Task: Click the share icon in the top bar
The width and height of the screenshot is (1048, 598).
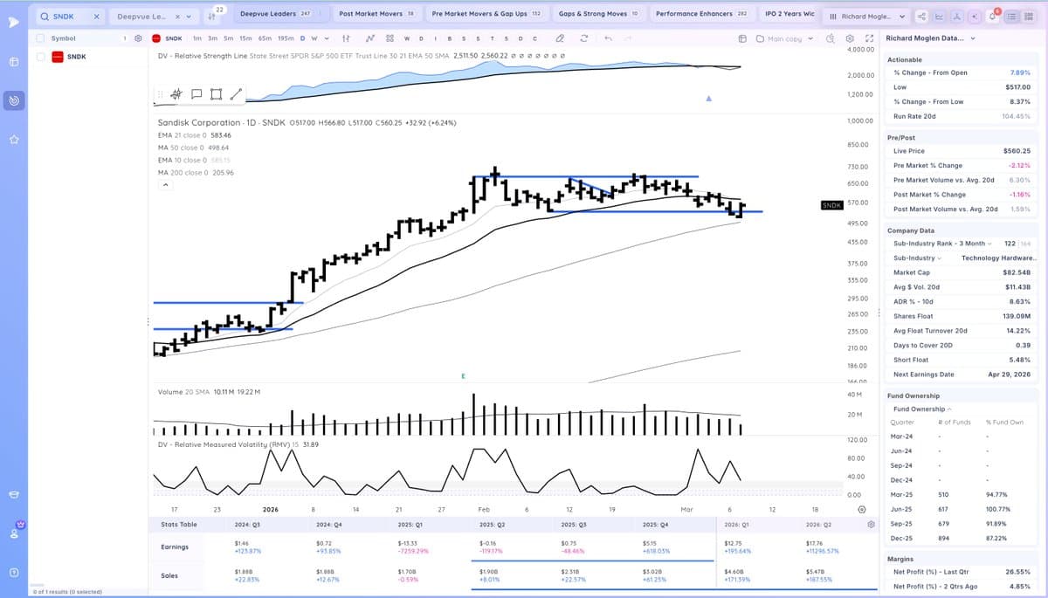Action: (x=923, y=16)
